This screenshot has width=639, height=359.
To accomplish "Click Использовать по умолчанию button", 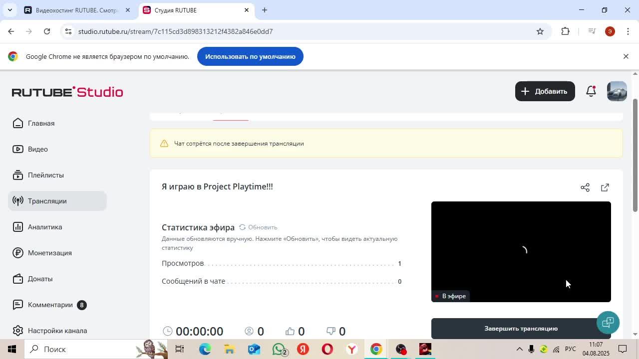I will pyautogui.click(x=250, y=56).
